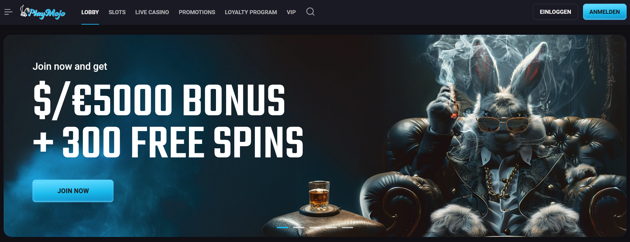Screen dimensions: 630x242
Task: Jump to the second banner slide indicator
Action: pos(299,228)
